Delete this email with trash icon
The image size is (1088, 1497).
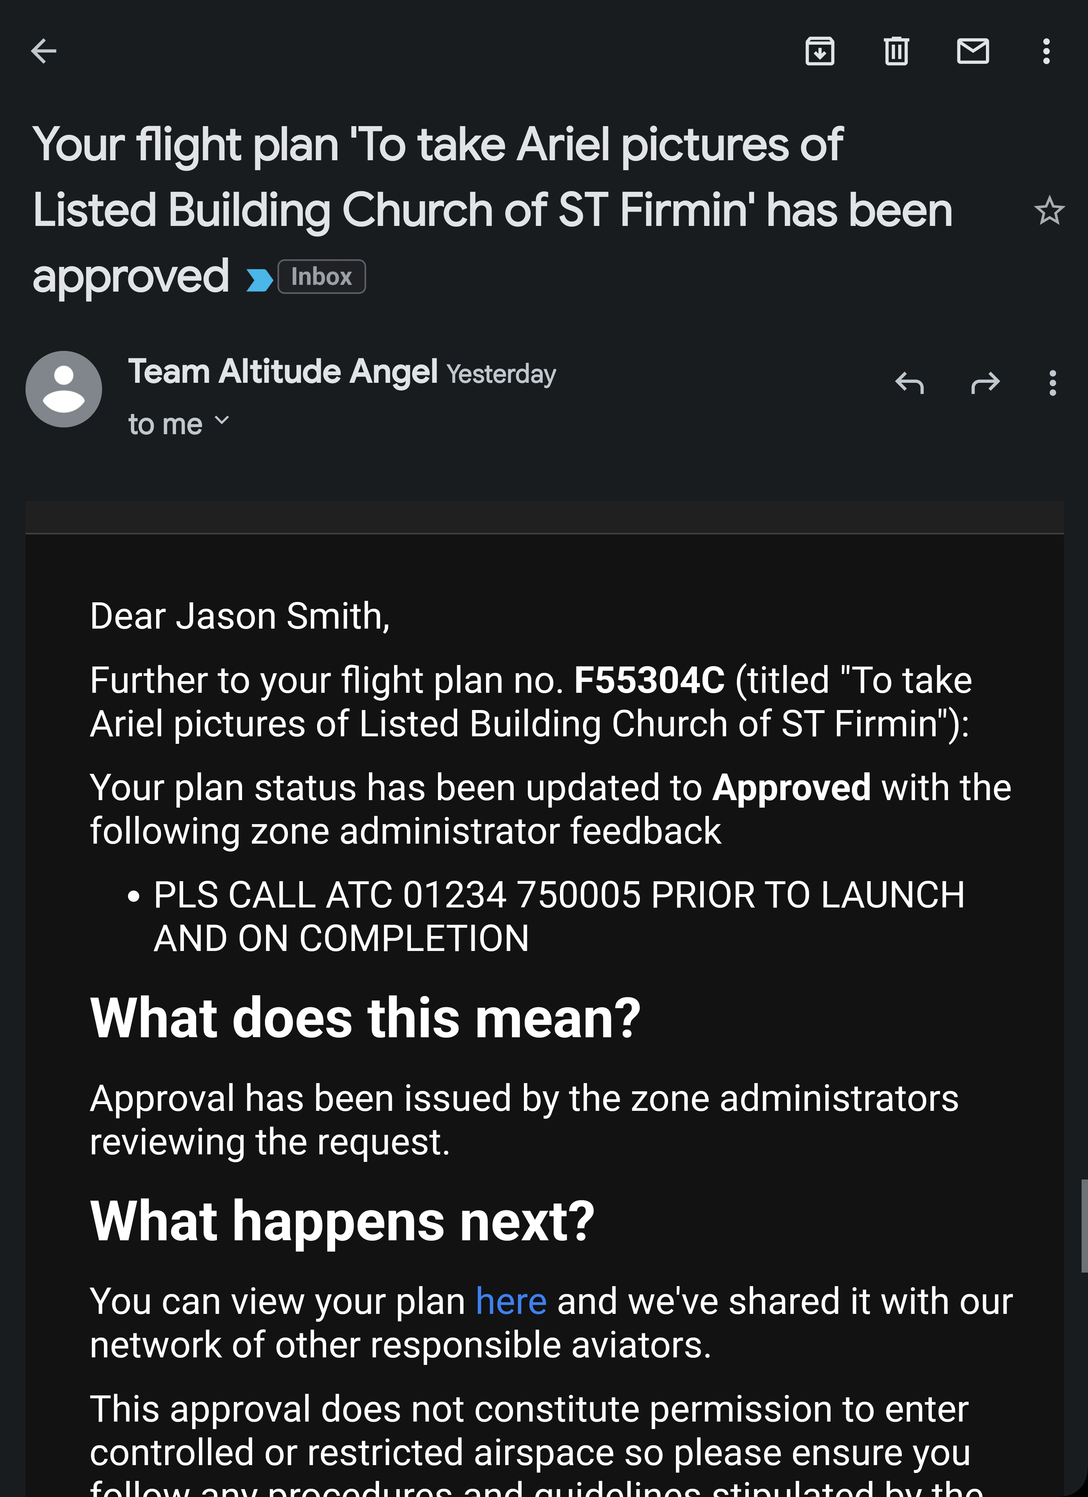[896, 51]
